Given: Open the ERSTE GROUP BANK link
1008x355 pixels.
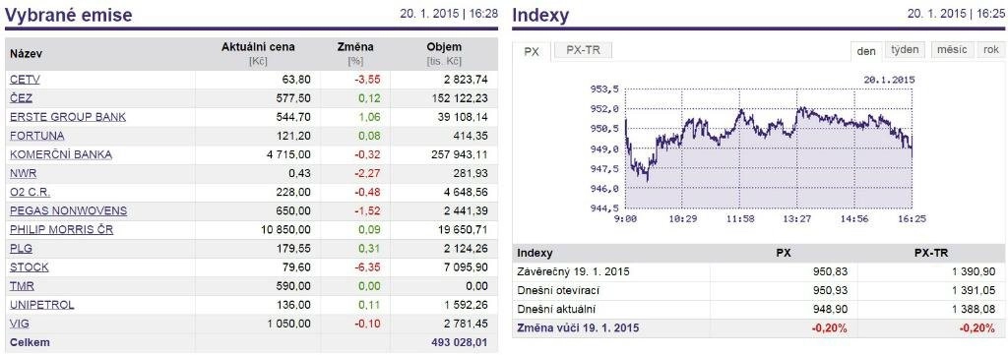Looking at the screenshot, I should [x=68, y=117].
